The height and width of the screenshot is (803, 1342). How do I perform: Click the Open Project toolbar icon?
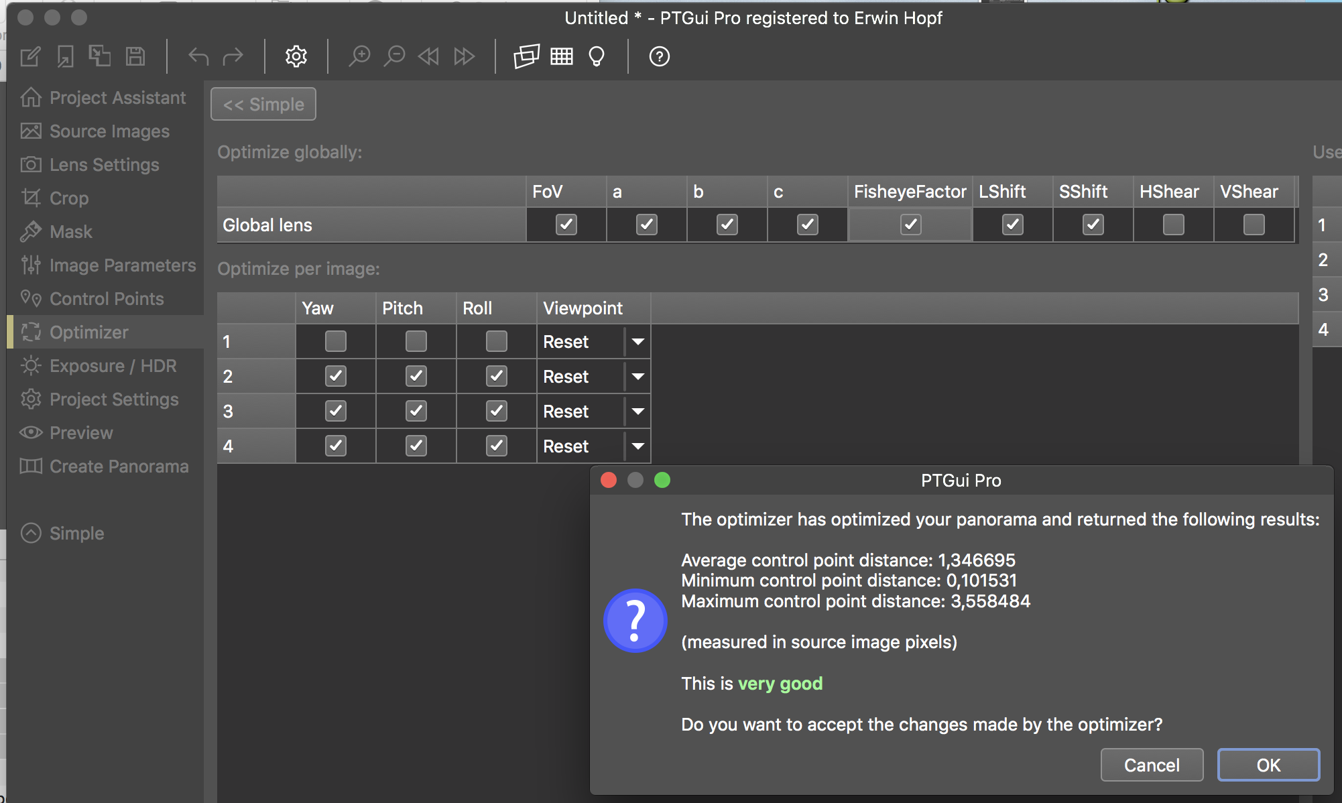(66, 56)
